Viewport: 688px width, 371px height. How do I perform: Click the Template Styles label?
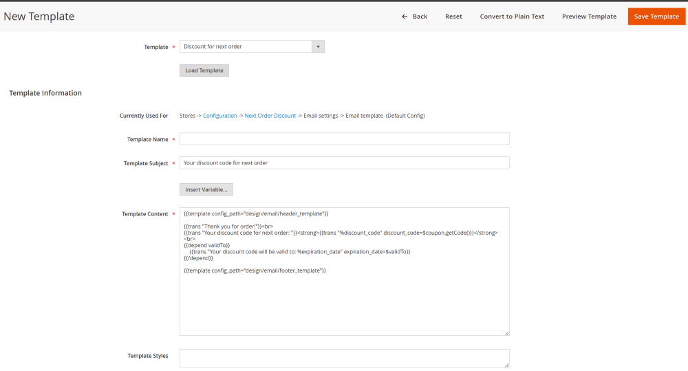click(x=148, y=356)
